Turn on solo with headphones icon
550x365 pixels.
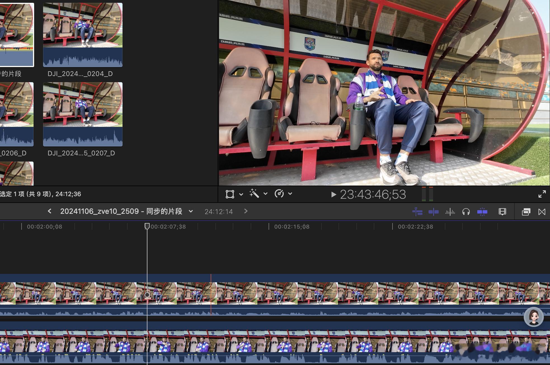click(x=466, y=212)
